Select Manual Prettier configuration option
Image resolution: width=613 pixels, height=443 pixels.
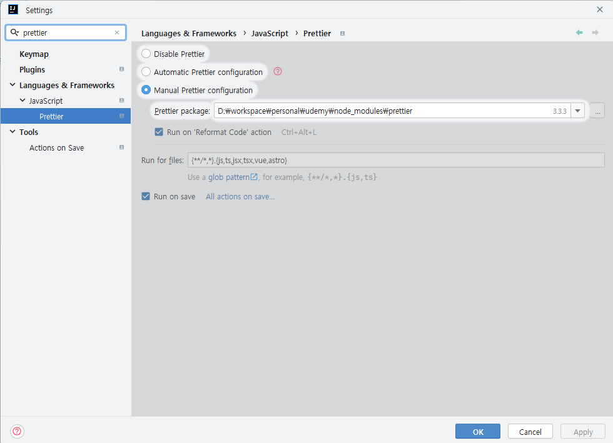click(x=146, y=90)
